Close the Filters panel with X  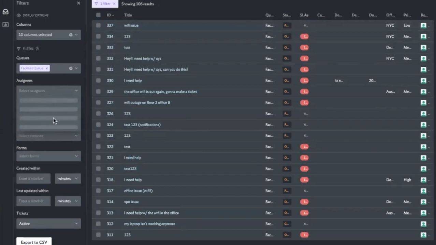tap(78, 3)
